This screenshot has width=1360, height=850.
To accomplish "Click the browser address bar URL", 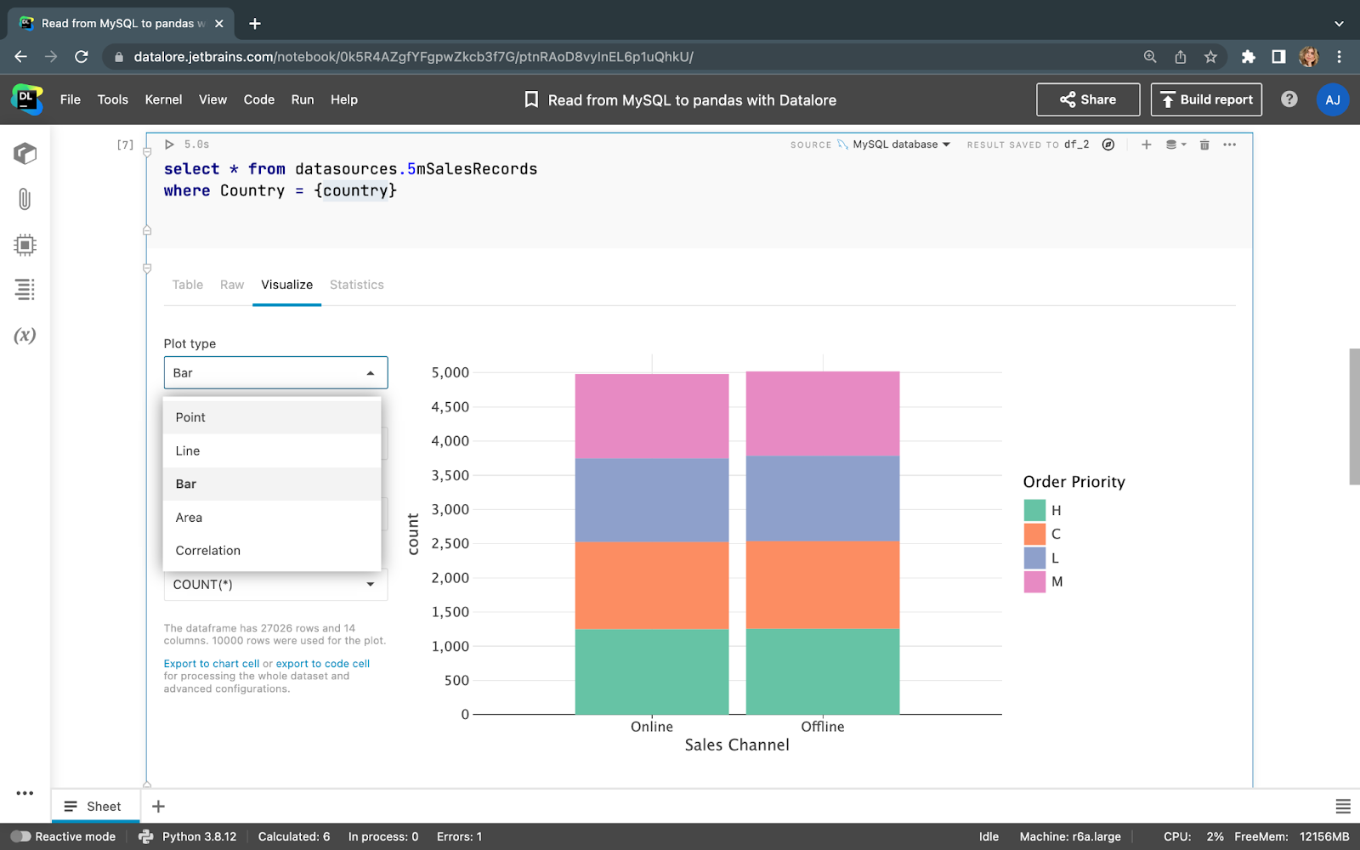I will click(x=414, y=57).
